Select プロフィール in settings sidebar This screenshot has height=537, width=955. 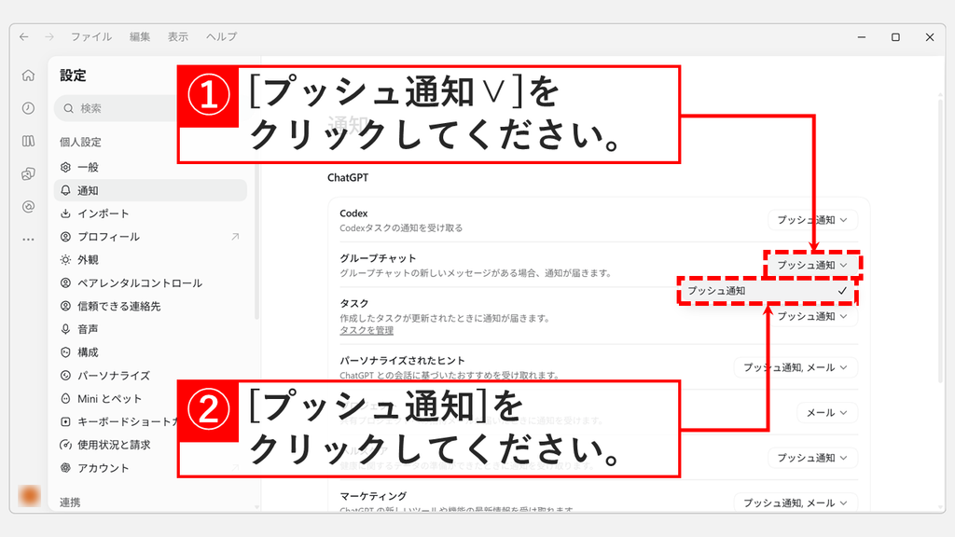click(150, 236)
